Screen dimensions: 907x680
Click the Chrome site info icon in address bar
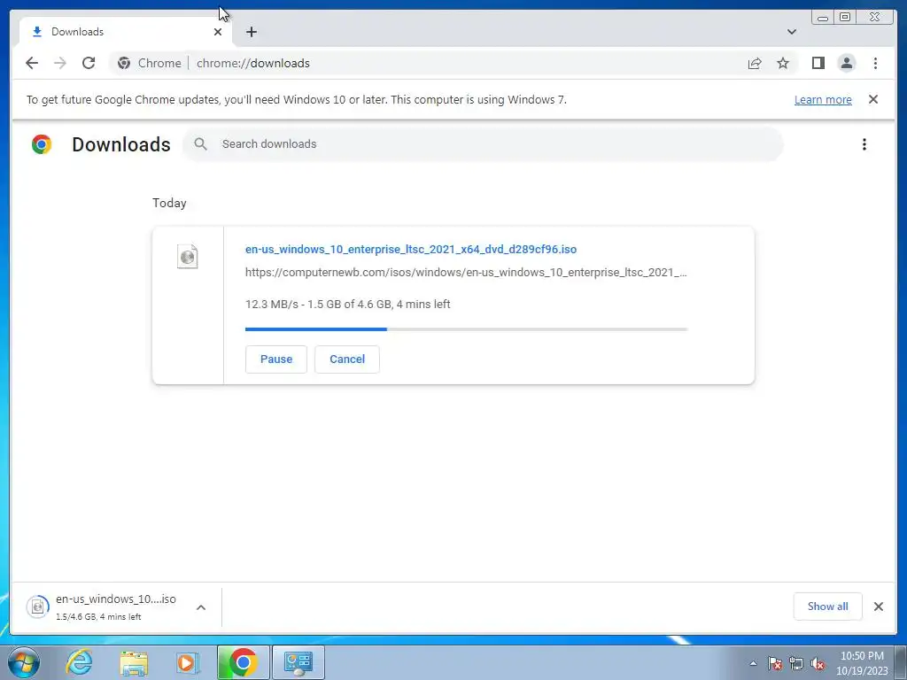124,63
